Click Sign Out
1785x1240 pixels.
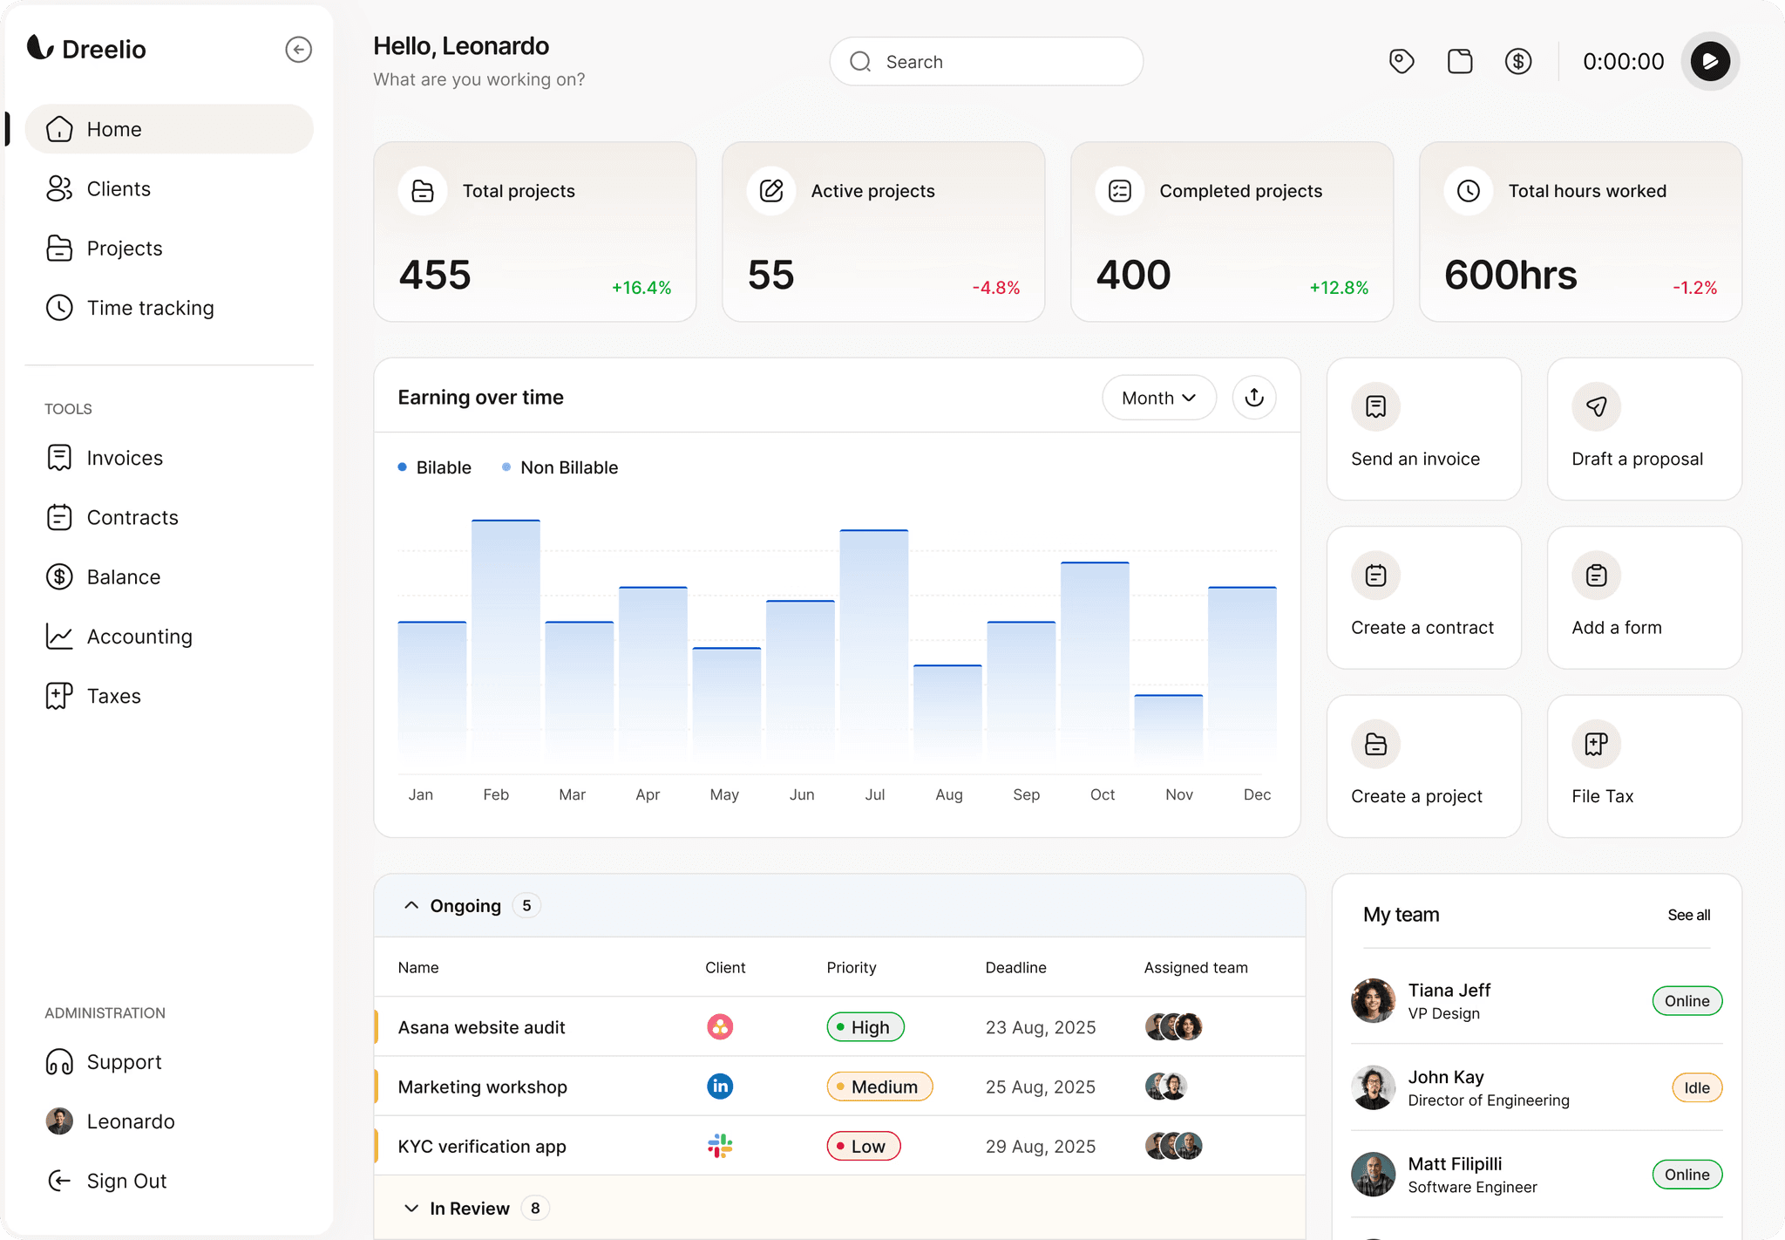pos(126,1181)
